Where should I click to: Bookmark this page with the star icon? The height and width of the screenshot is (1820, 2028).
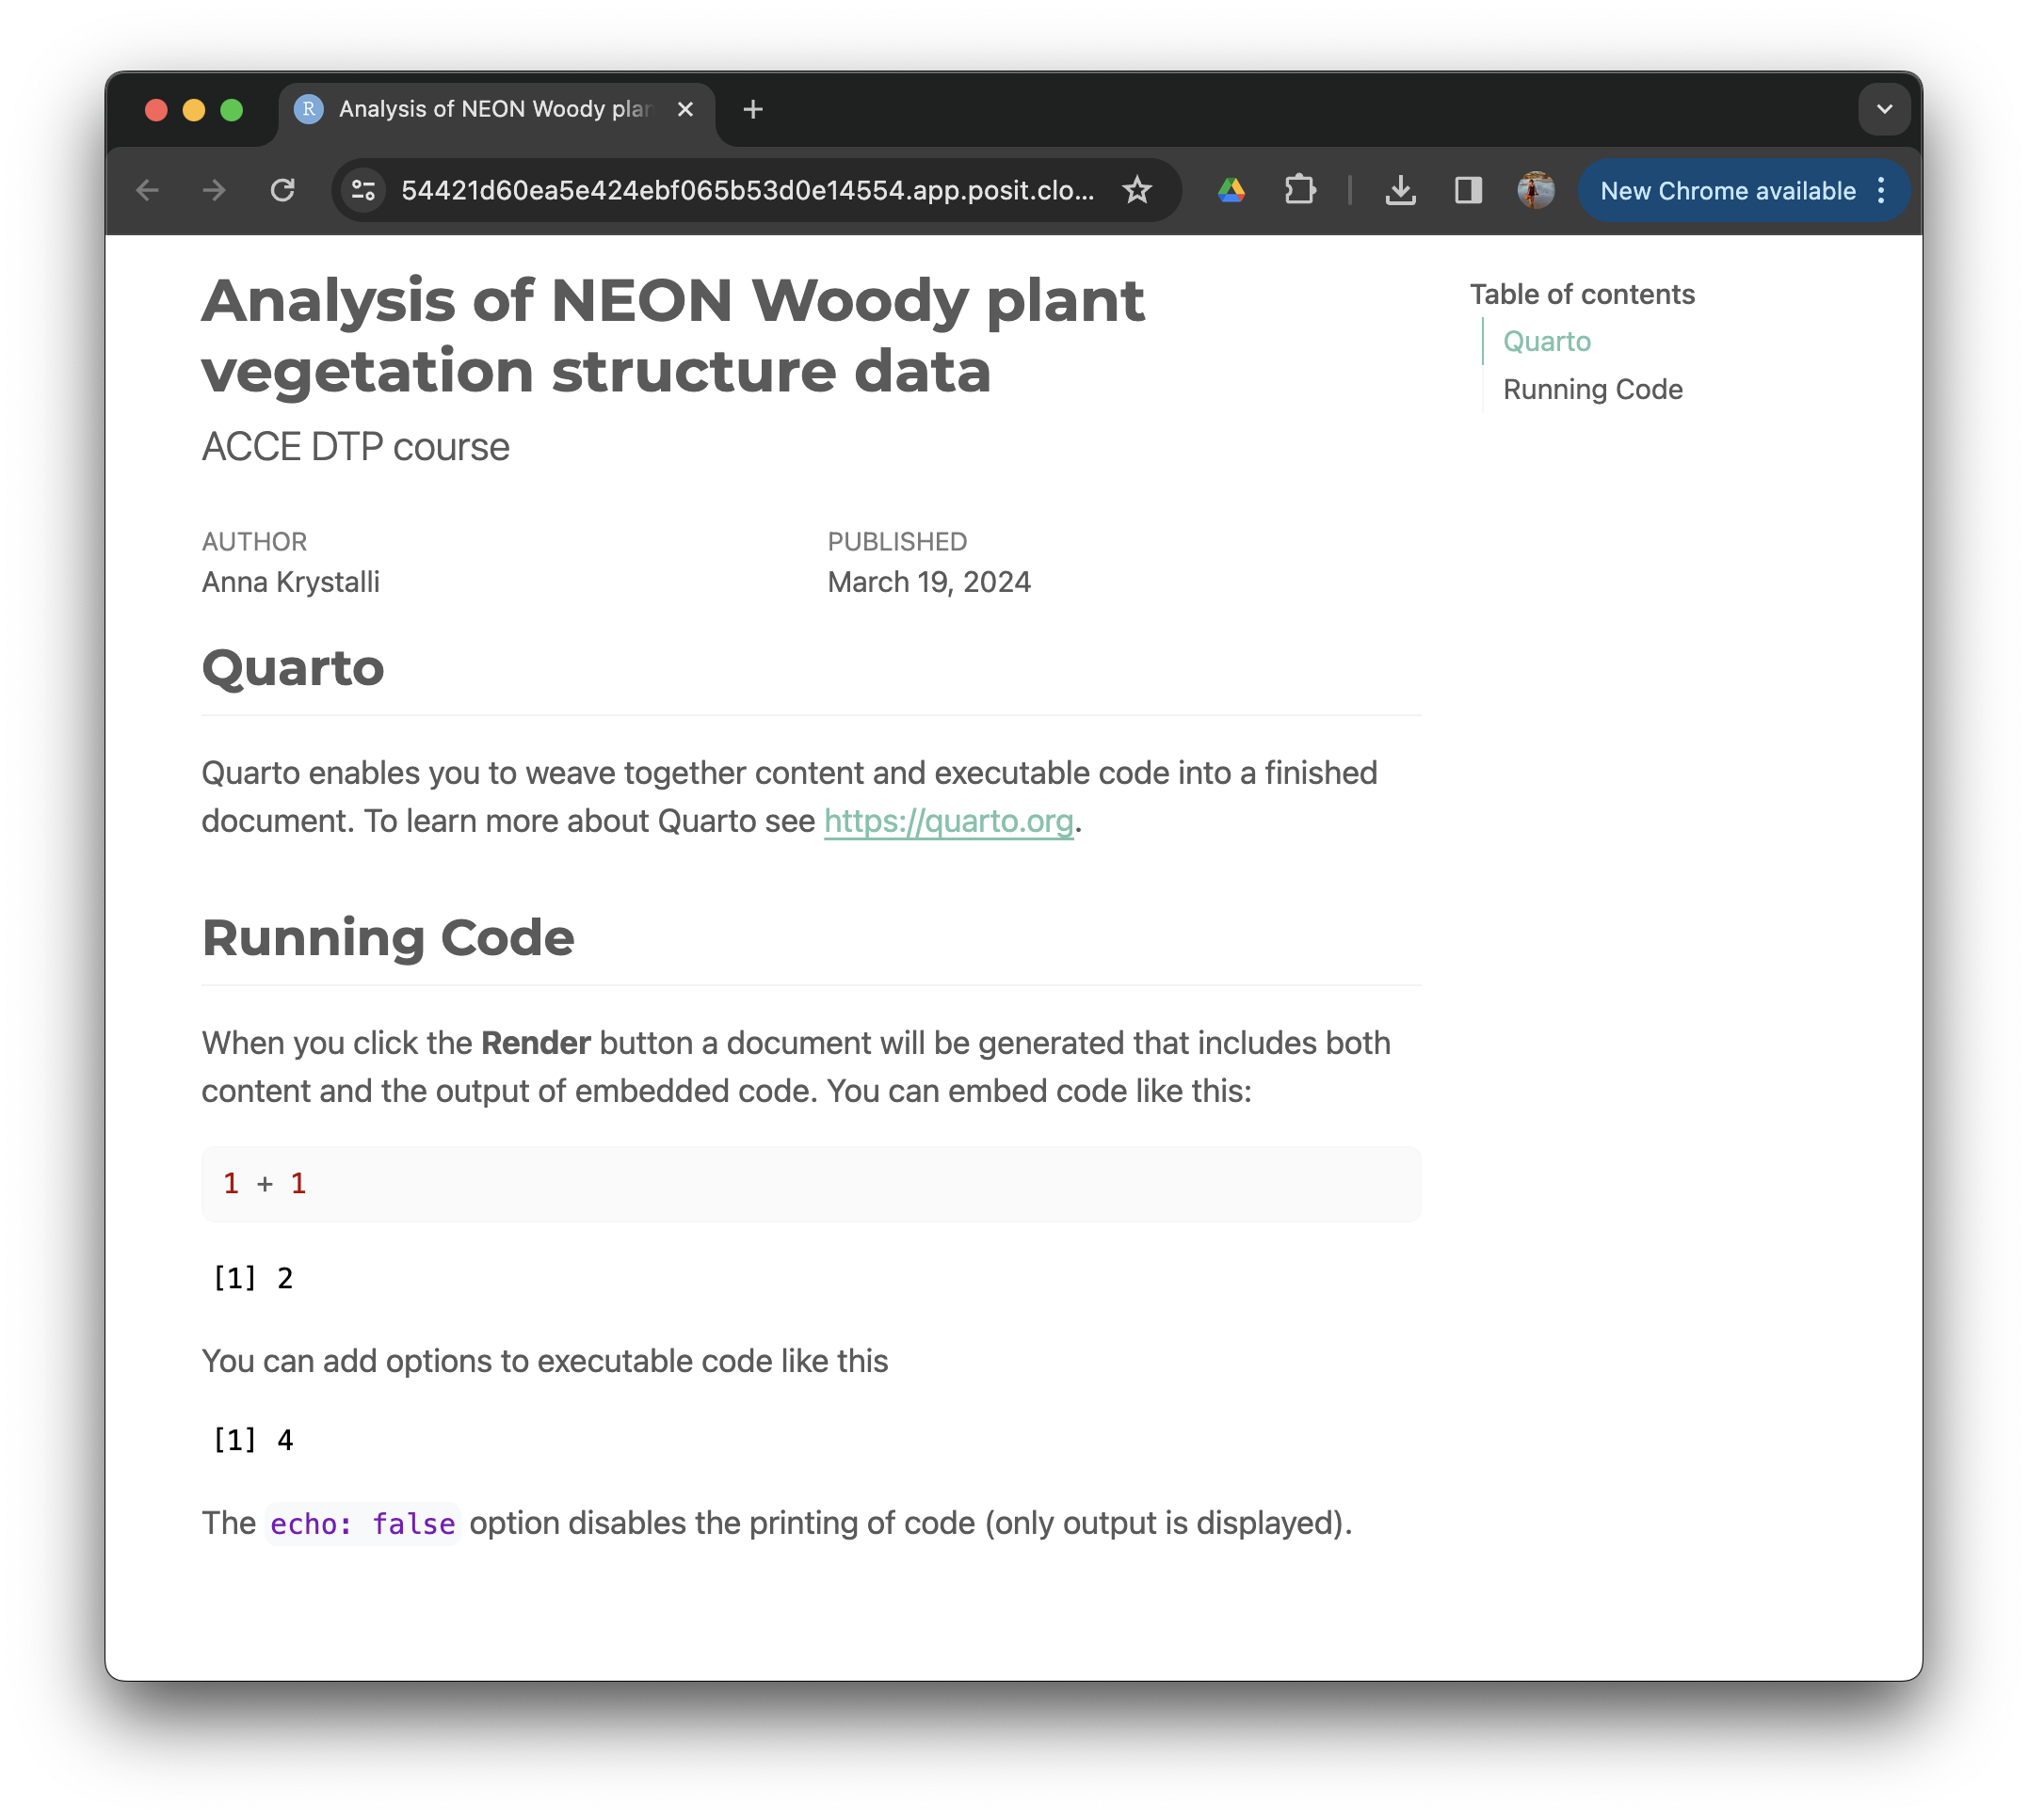coord(1136,190)
